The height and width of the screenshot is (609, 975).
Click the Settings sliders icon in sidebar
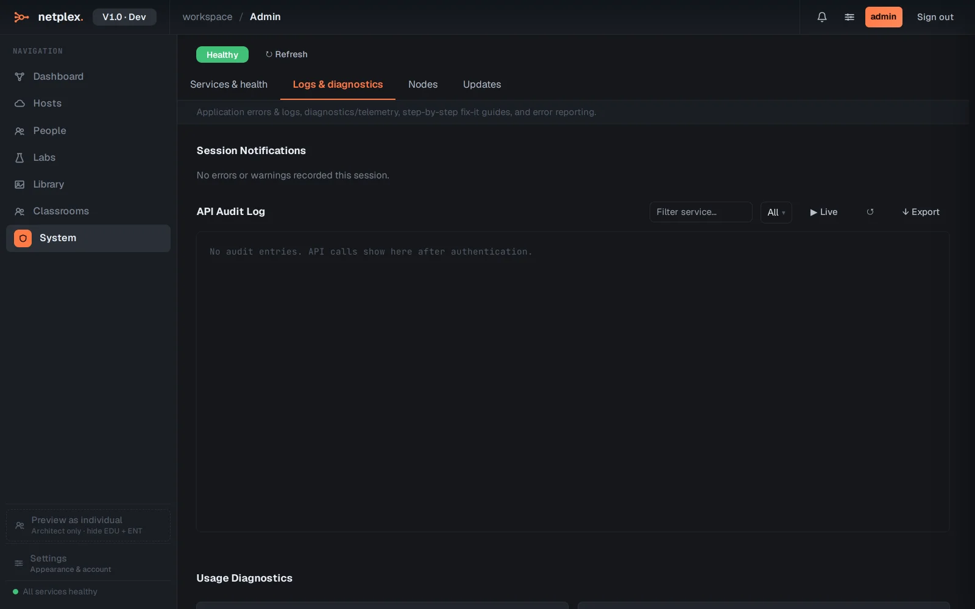[x=19, y=563]
